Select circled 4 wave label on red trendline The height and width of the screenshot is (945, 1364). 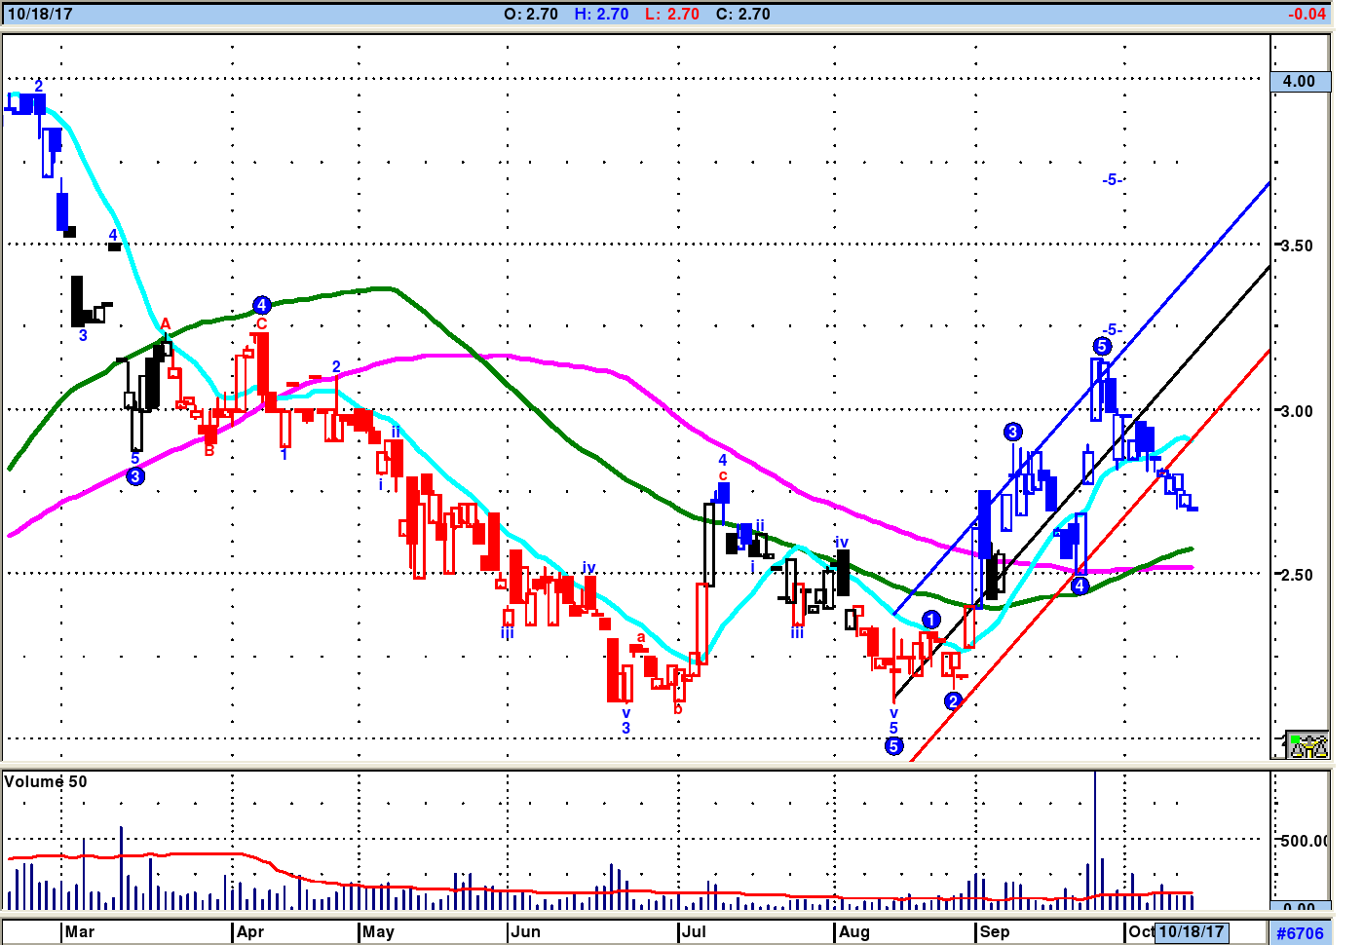1080,586
